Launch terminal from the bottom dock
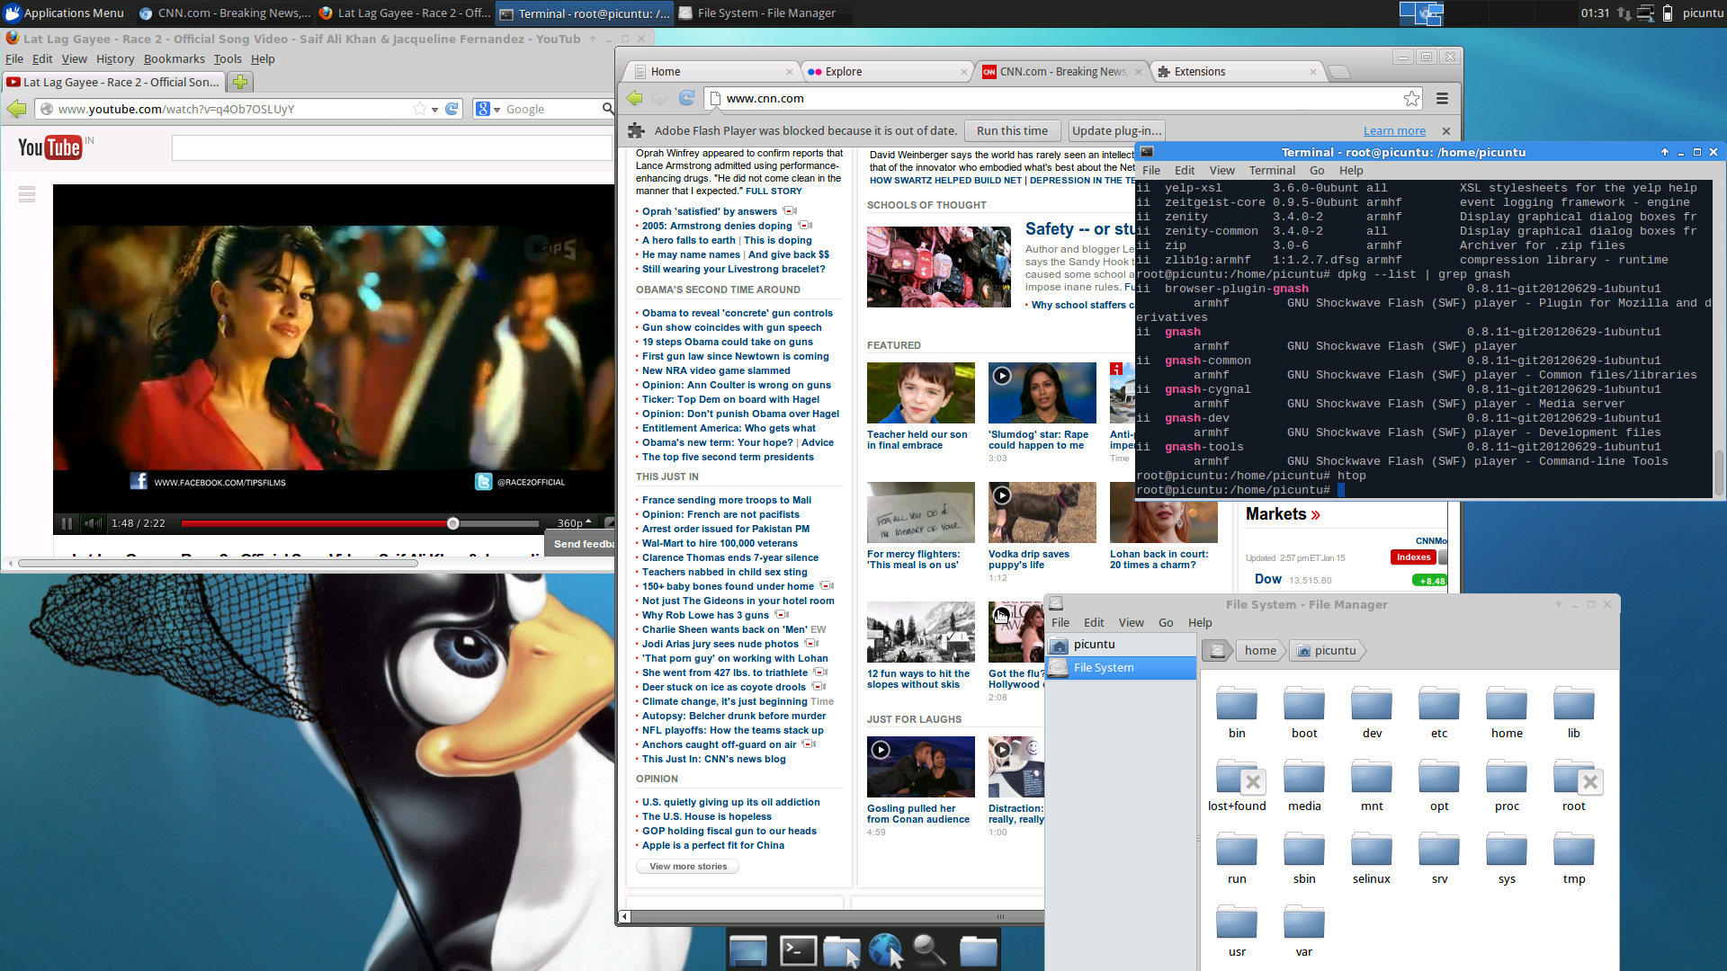This screenshot has height=971, width=1727. pos(798,949)
